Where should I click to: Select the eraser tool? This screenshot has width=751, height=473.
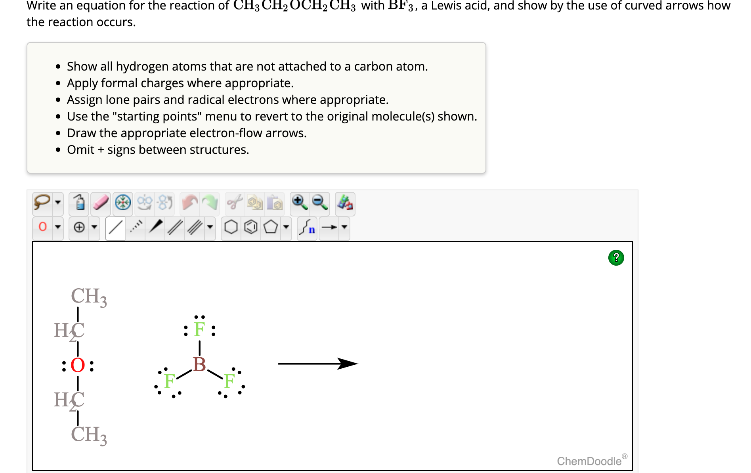click(100, 203)
